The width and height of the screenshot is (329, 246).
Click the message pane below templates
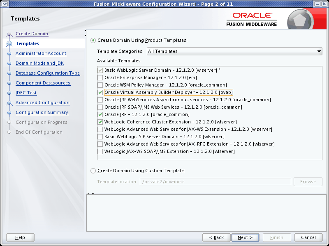click(x=206, y=213)
